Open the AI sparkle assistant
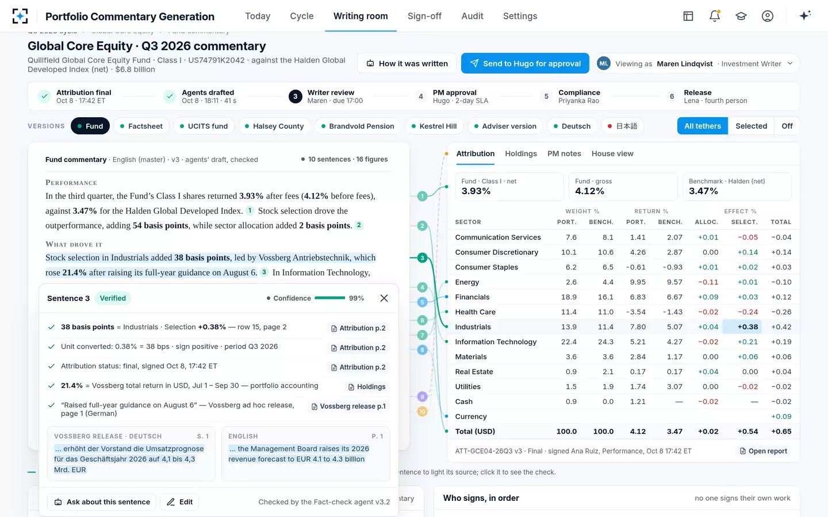The width and height of the screenshot is (828, 517). click(x=805, y=16)
